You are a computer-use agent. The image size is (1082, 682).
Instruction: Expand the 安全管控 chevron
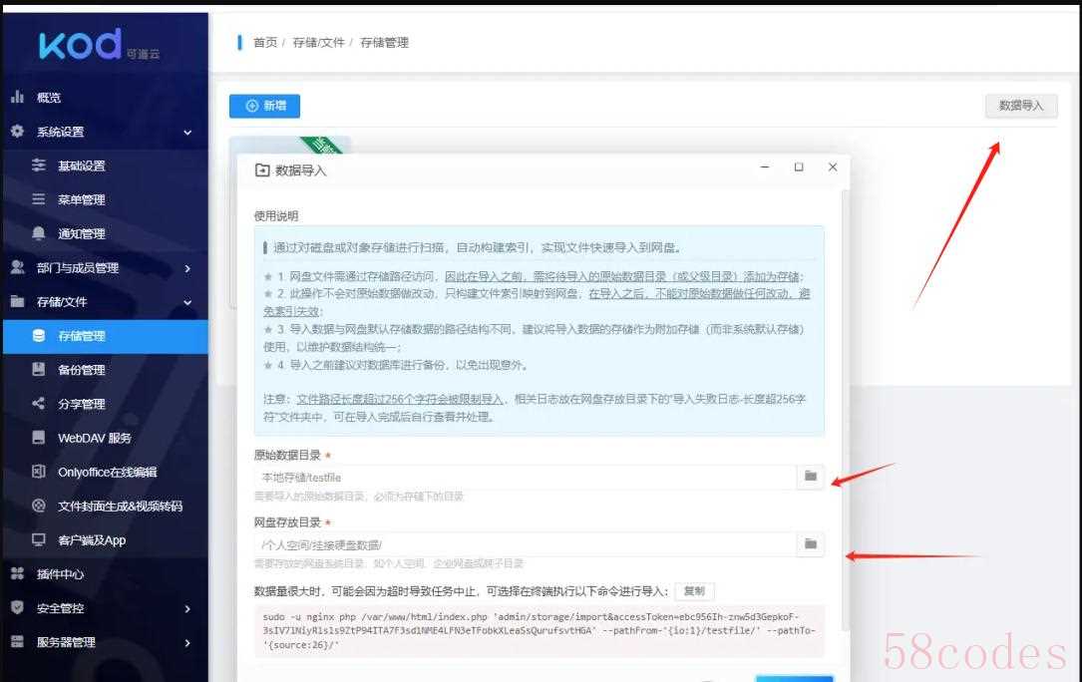tap(187, 608)
